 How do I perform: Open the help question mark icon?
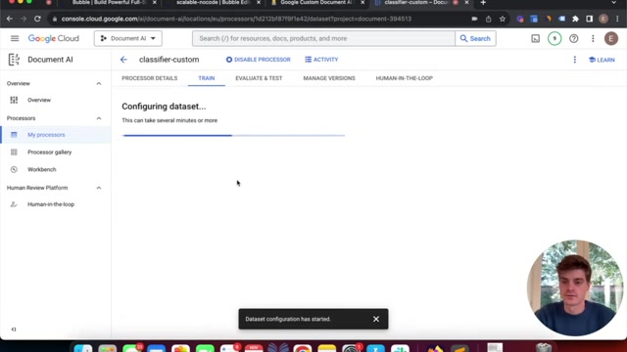pos(573,38)
